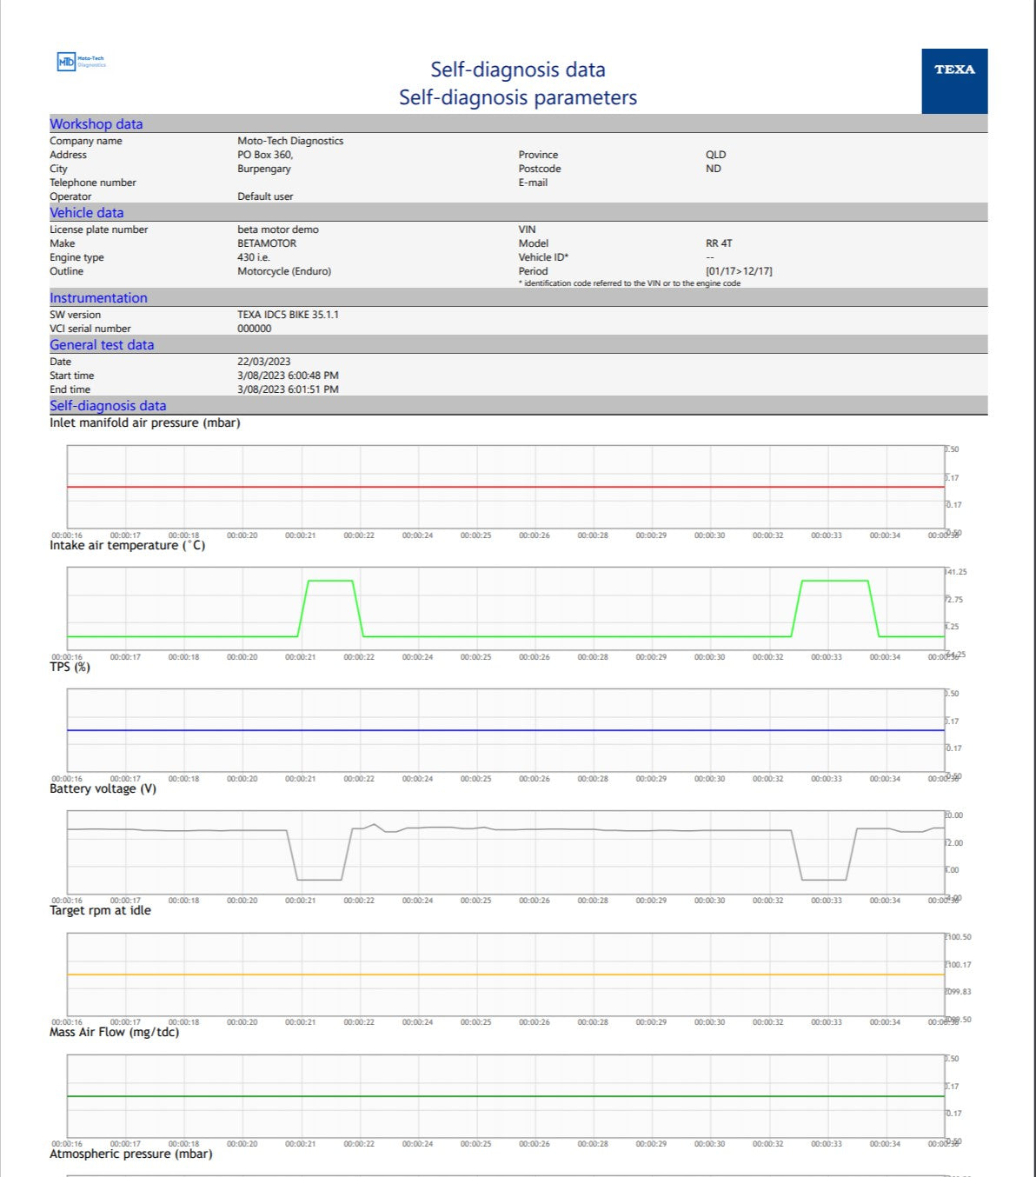Click the blue line in the TPS chart
Image resolution: width=1036 pixels, height=1177 pixels.
pos(506,730)
